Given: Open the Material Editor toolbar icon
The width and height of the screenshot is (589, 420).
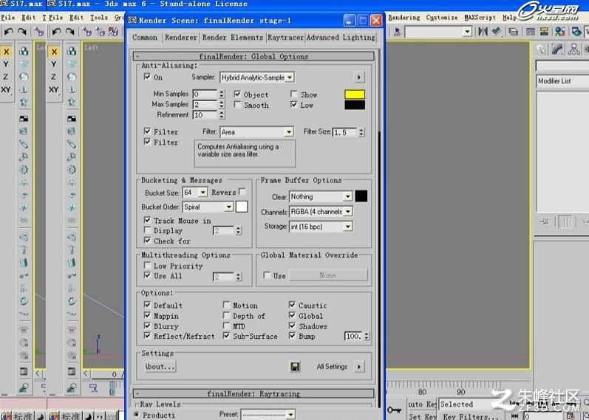Looking at the screenshot, I should (560, 32).
